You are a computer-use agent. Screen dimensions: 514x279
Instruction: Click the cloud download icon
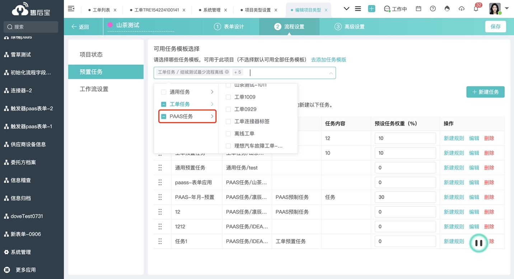point(462,9)
